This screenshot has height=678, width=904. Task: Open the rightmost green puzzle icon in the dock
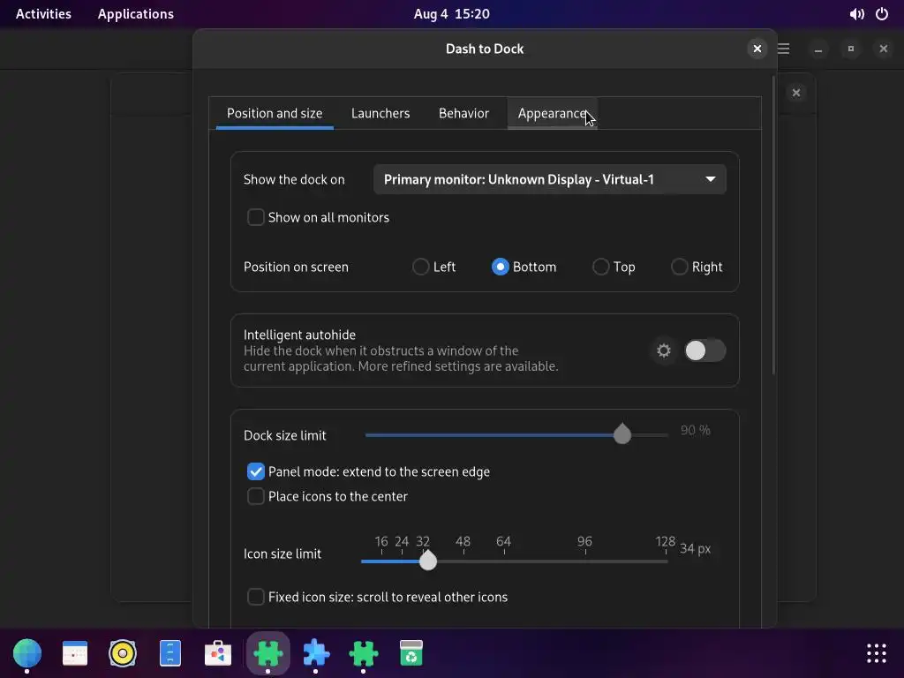(x=363, y=653)
